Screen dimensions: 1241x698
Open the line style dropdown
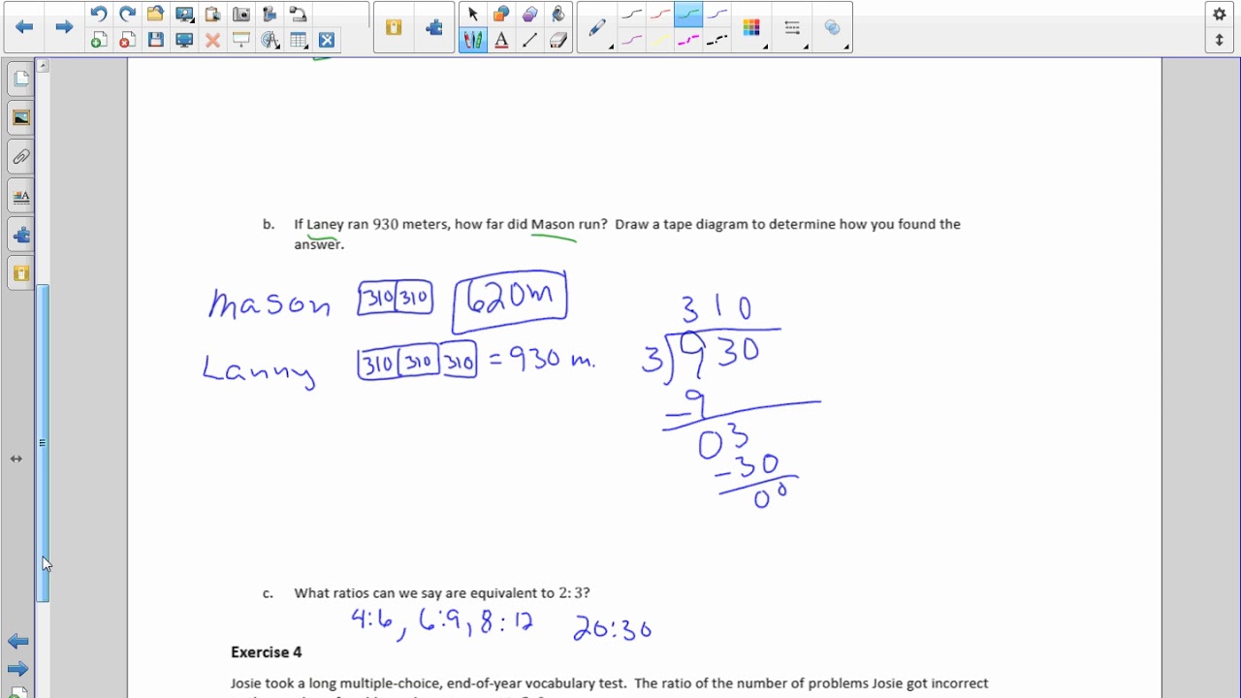[x=793, y=27]
